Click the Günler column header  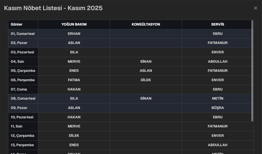[17, 25]
